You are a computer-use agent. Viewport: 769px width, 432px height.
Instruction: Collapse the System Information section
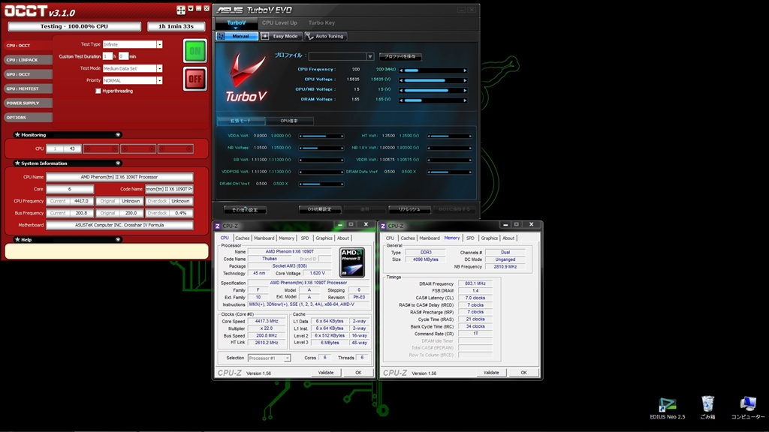tap(118, 163)
